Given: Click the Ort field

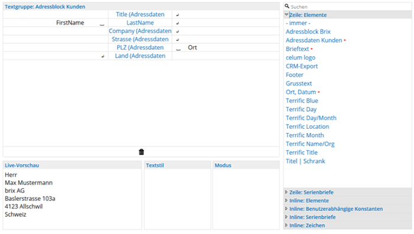Looking at the screenshot, I should [192, 47].
